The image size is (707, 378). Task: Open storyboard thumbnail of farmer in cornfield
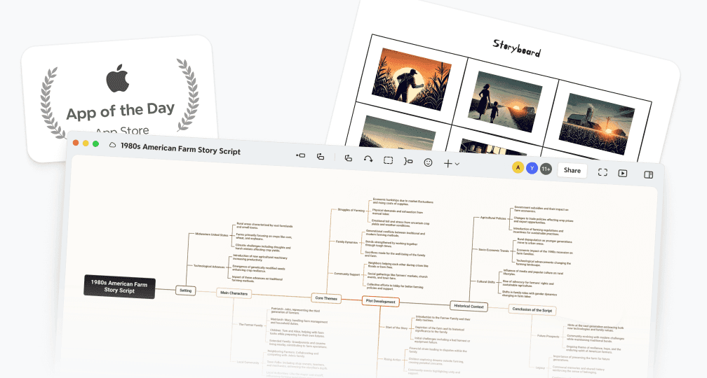(x=410, y=79)
